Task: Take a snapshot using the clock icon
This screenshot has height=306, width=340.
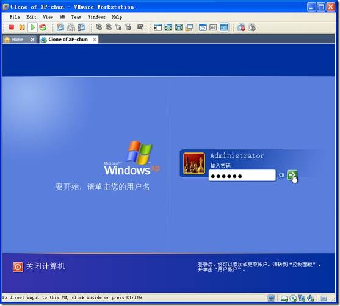Action: point(60,27)
